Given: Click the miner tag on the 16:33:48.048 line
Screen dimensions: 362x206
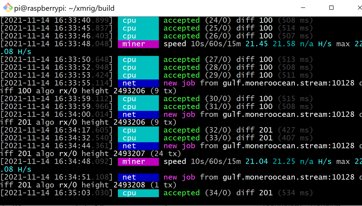Looking at the screenshot, I should click(138, 44).
